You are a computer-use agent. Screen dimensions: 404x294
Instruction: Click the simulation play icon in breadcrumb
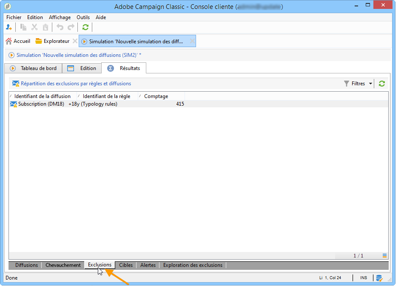11,55
